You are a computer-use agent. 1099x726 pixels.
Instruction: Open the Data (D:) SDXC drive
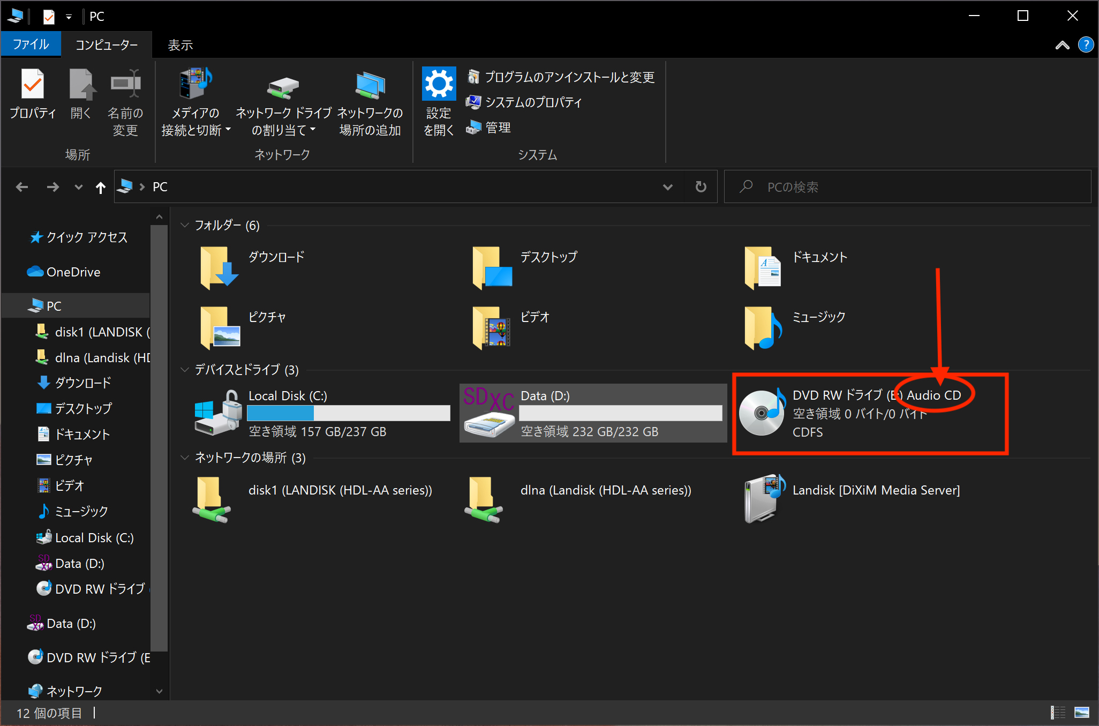pyautogui.click(x=488, y=413)
